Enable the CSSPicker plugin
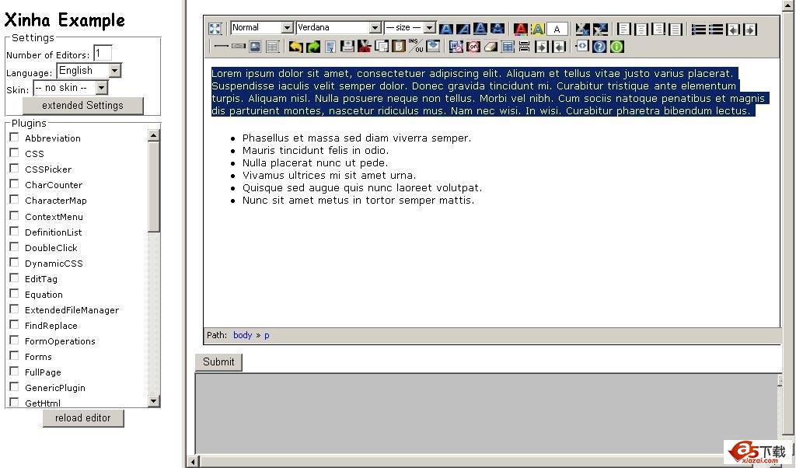Viewport: 796px width, 468px height. pos(14,169)
